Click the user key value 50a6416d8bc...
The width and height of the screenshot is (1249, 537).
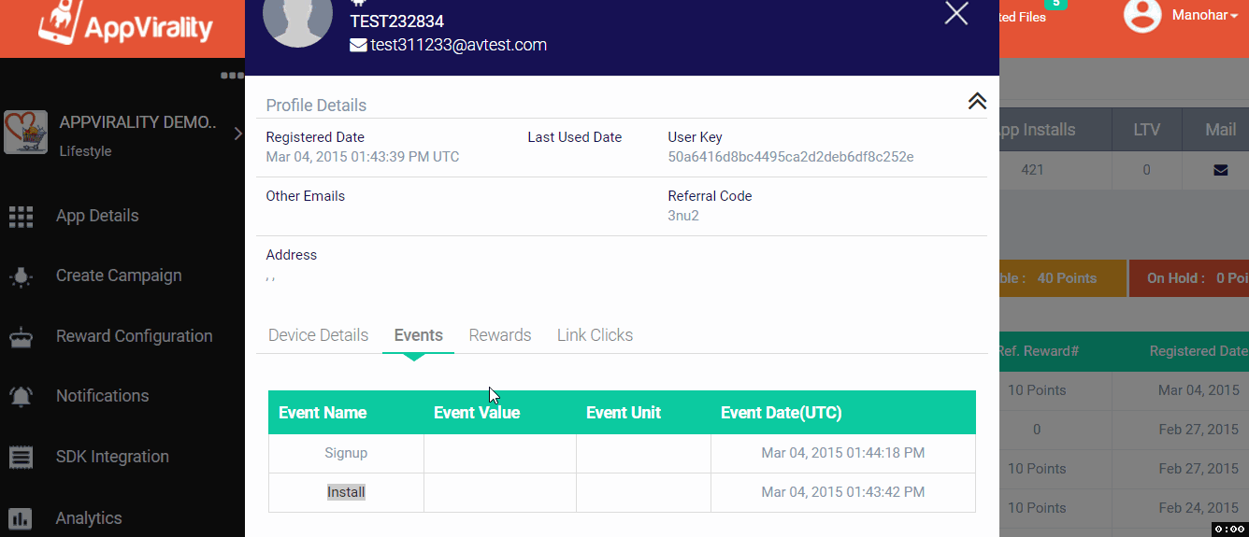pyautogui.click(x=791, y=157)
